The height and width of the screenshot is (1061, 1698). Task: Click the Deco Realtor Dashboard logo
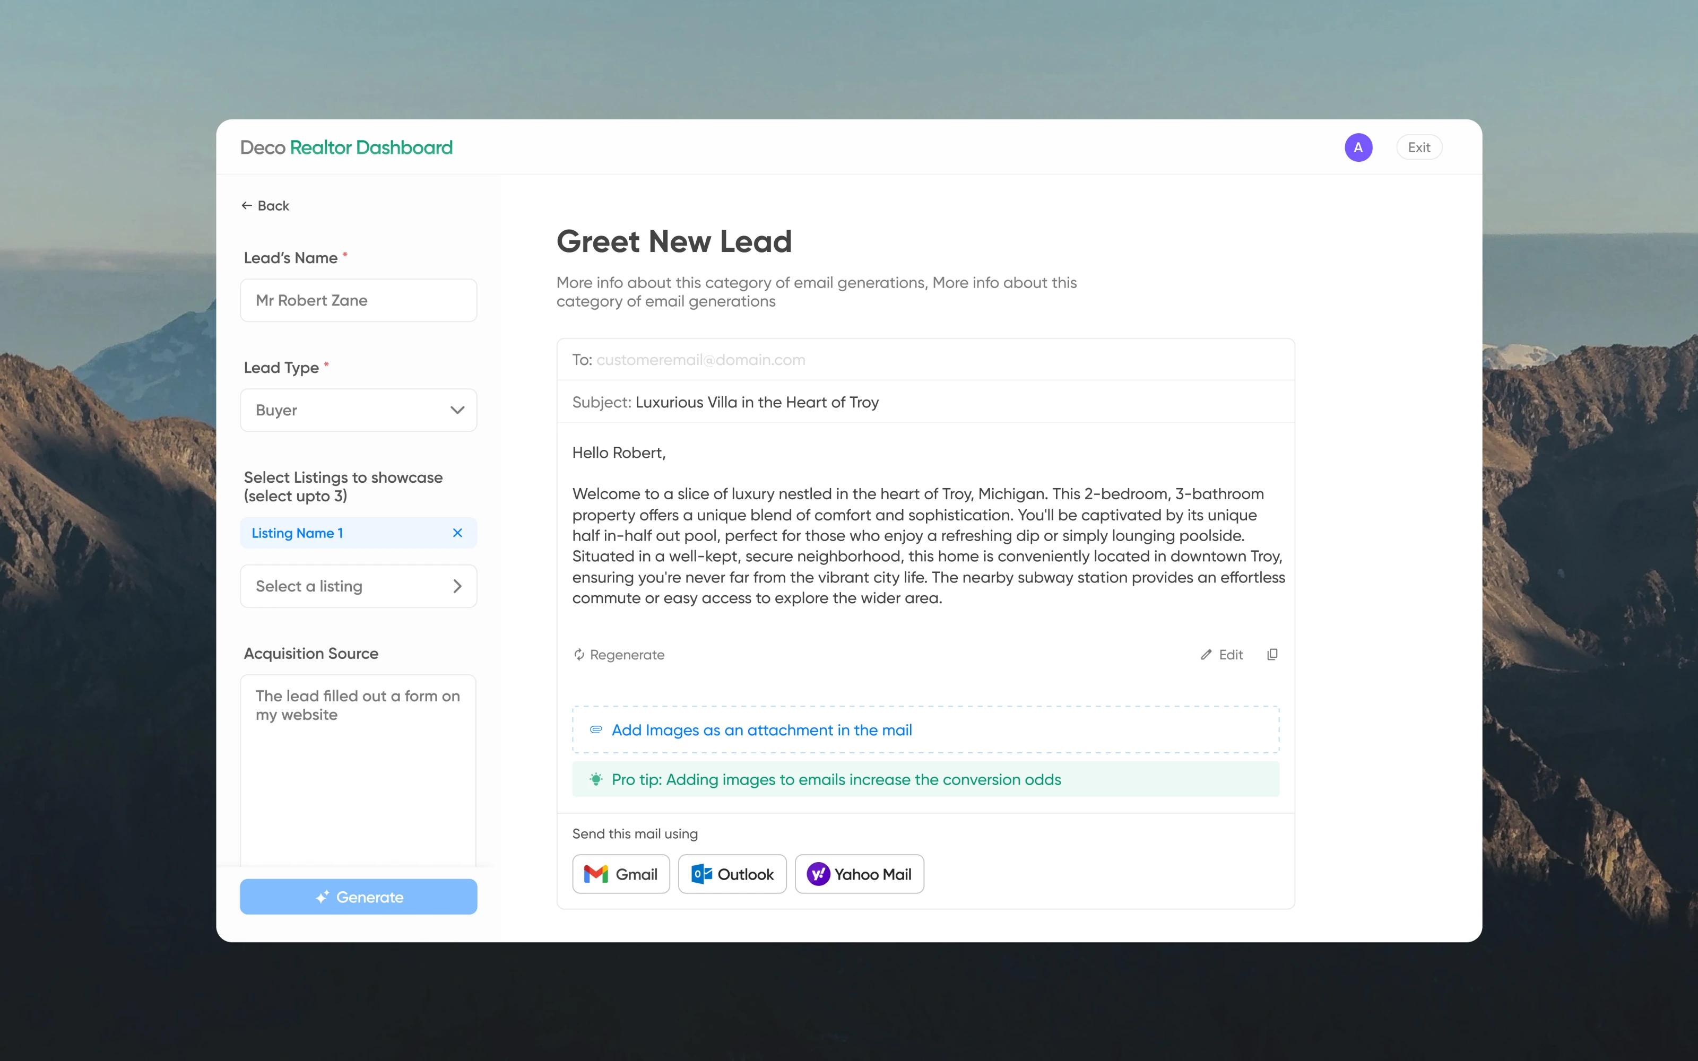[x=346, y=147]
